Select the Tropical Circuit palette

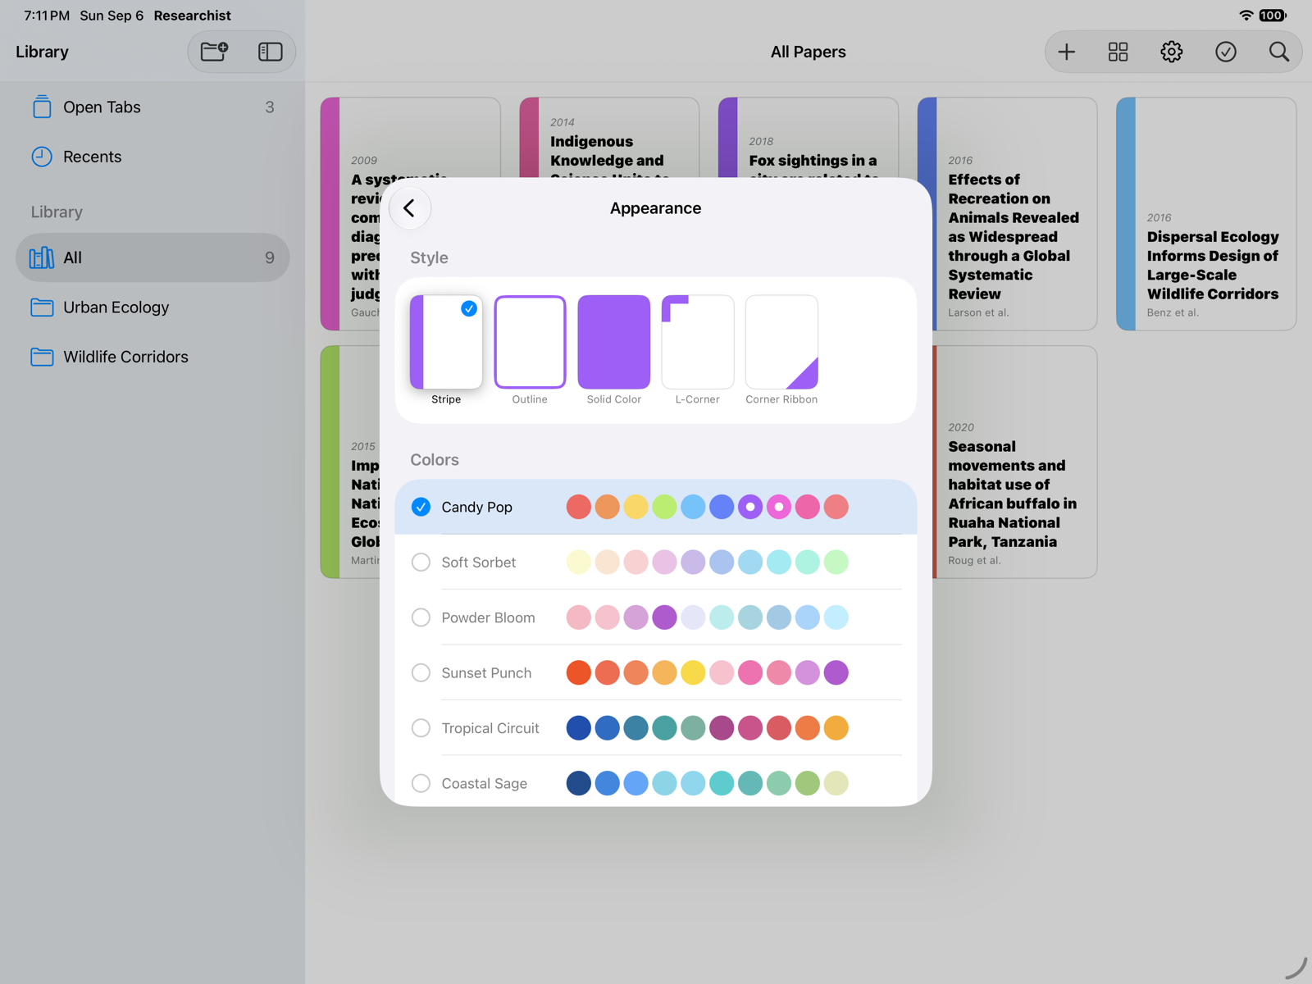tap(656, 728)
